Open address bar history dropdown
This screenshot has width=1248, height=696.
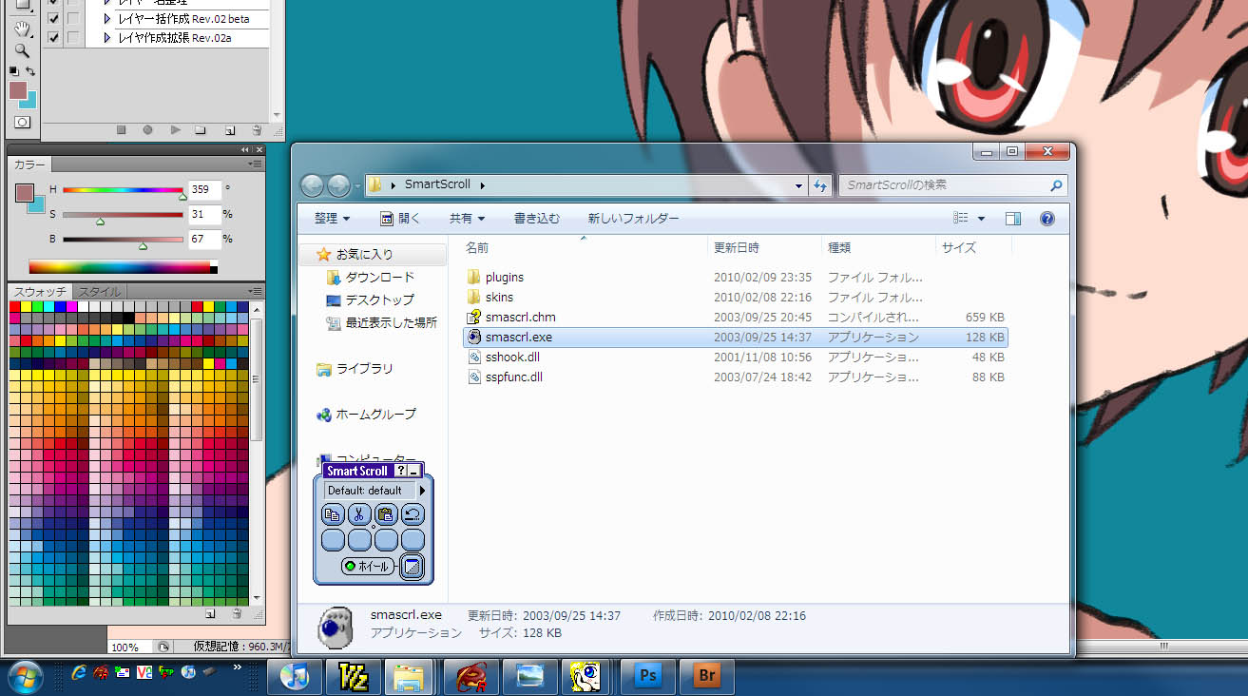coord(800,185)
